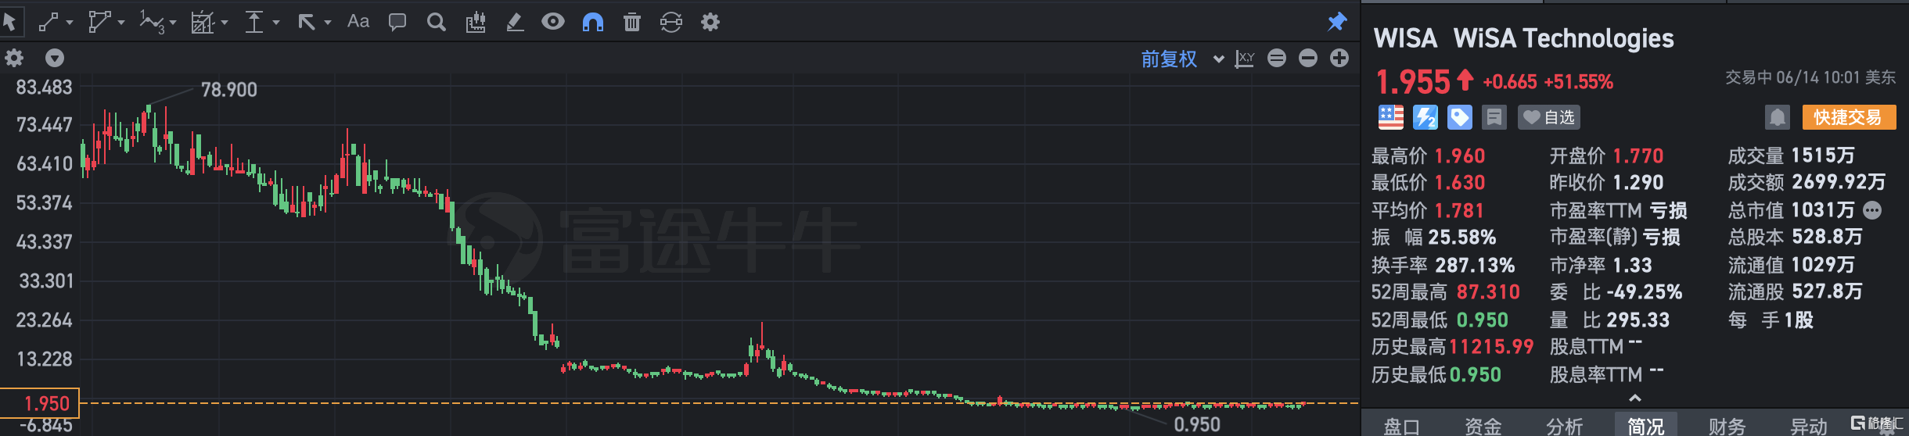Image resolution: width=1909 pixels, height=436 pixels.
Task: Open the line tool dropdown arrow
Action: tap(70, 23)
